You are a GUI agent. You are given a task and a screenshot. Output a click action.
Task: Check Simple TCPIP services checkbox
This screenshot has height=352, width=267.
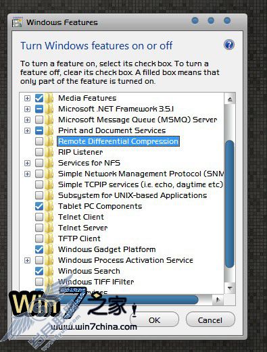(39, 184)
